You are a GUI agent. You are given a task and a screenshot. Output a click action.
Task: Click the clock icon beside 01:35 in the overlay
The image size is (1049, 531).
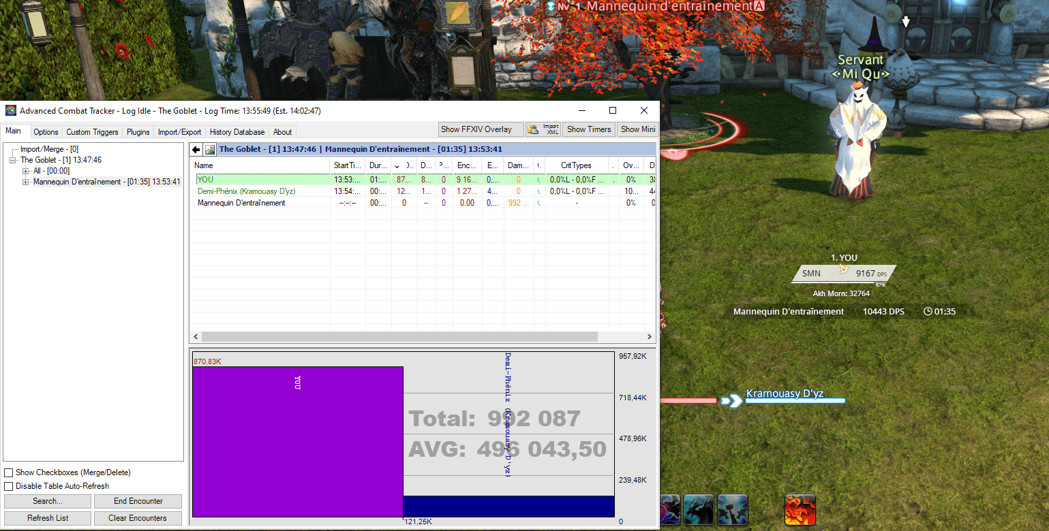(928, 312)
